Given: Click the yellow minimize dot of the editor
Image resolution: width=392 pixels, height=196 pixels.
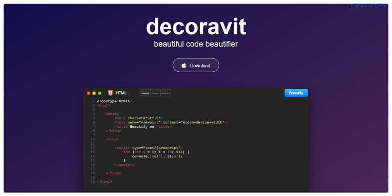Looking at the screenshot, I should 94,93.
